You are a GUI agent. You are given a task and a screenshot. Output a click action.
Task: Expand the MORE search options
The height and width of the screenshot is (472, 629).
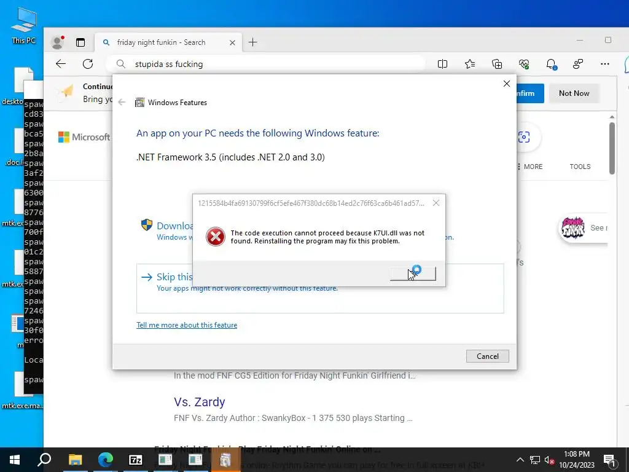[530, 167]
